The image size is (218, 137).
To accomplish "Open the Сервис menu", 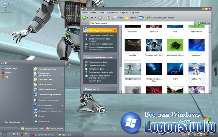I will (x=124, y=13).
